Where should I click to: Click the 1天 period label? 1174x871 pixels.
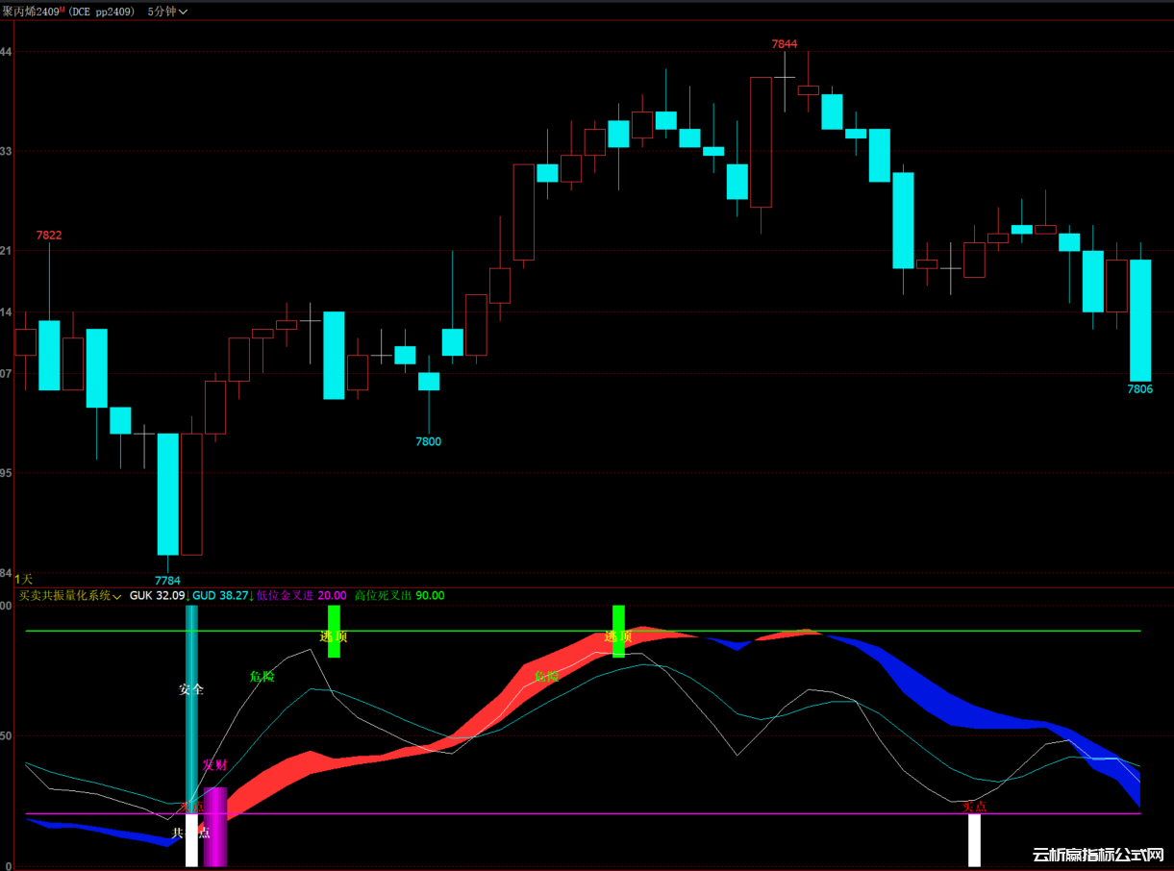coord(23,579)
